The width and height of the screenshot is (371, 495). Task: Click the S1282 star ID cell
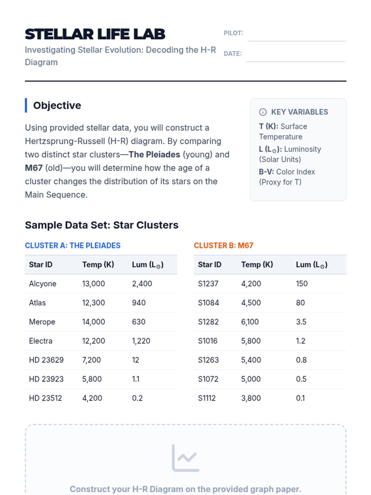pos(208,322)
